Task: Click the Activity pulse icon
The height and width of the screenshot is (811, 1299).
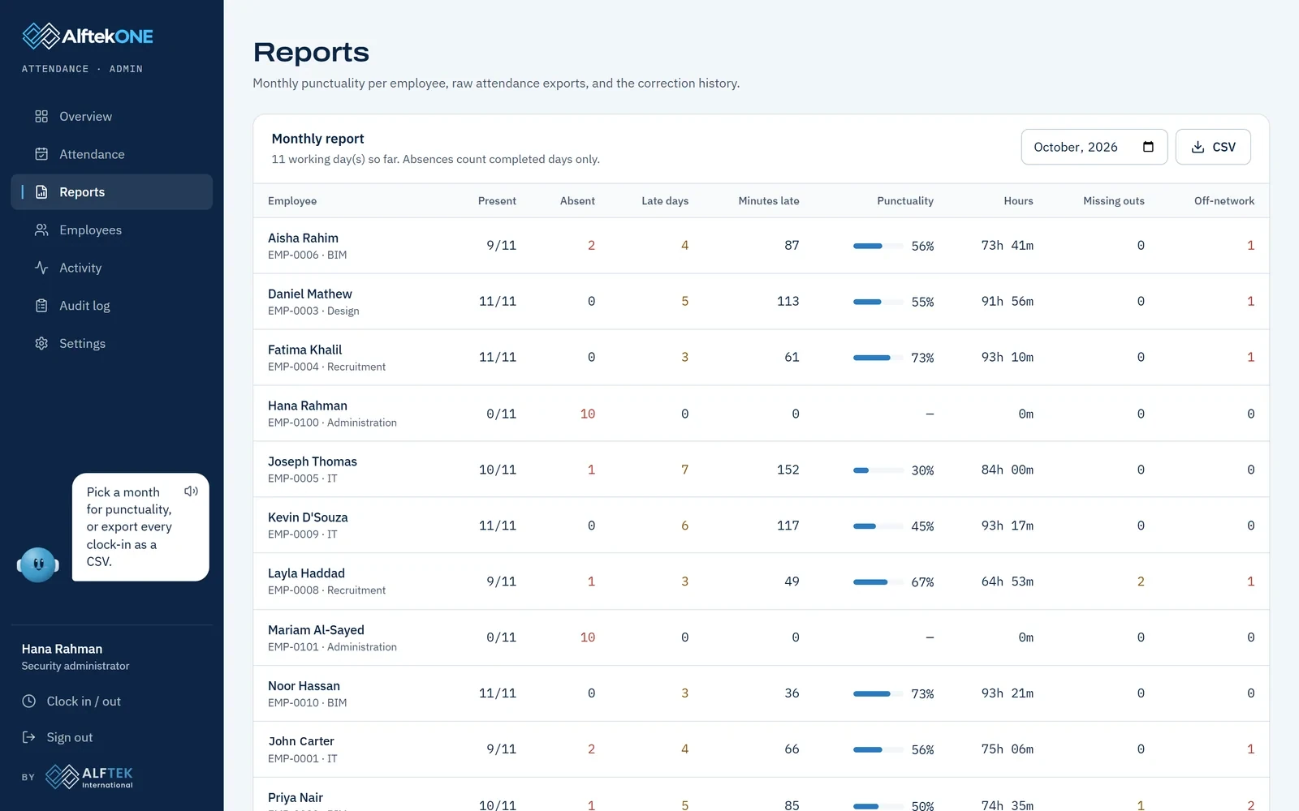Action: (x=41, y=268)
